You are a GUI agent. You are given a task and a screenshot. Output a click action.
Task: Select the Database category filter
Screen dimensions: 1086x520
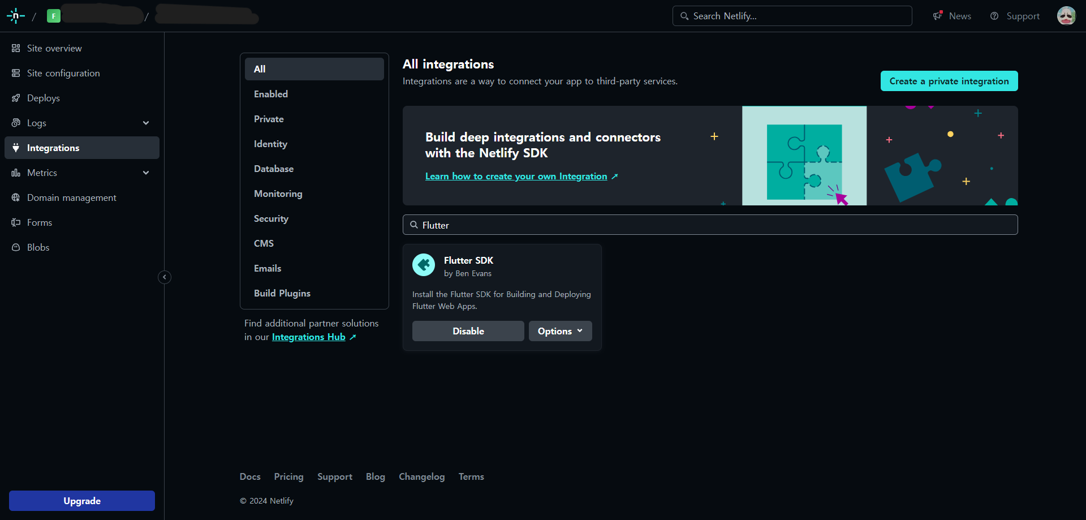314,169
